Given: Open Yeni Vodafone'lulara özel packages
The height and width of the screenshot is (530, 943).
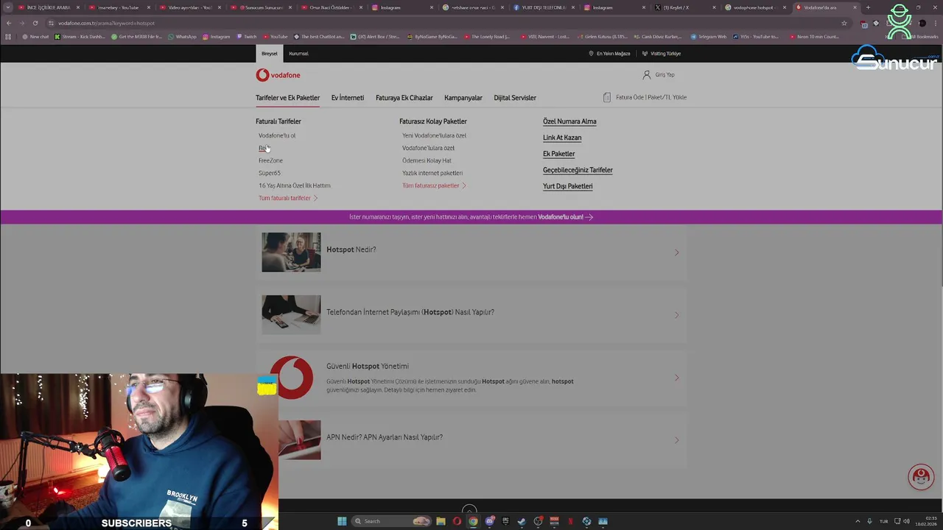Looking at the screenshot, I should (434, 135).
